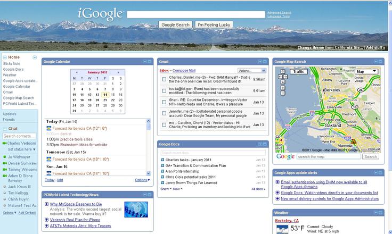The width and height of the screenshot is (392, 234).
Task: Pan the Google map right
Action: pos(285,77)
